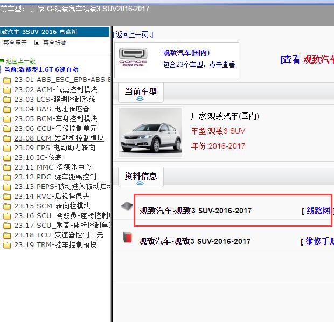The image size is (334, 322).
Task: Select the 当前车型 section tab
Action: pos(141,93)
